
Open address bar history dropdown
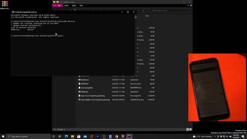point(138,11)
